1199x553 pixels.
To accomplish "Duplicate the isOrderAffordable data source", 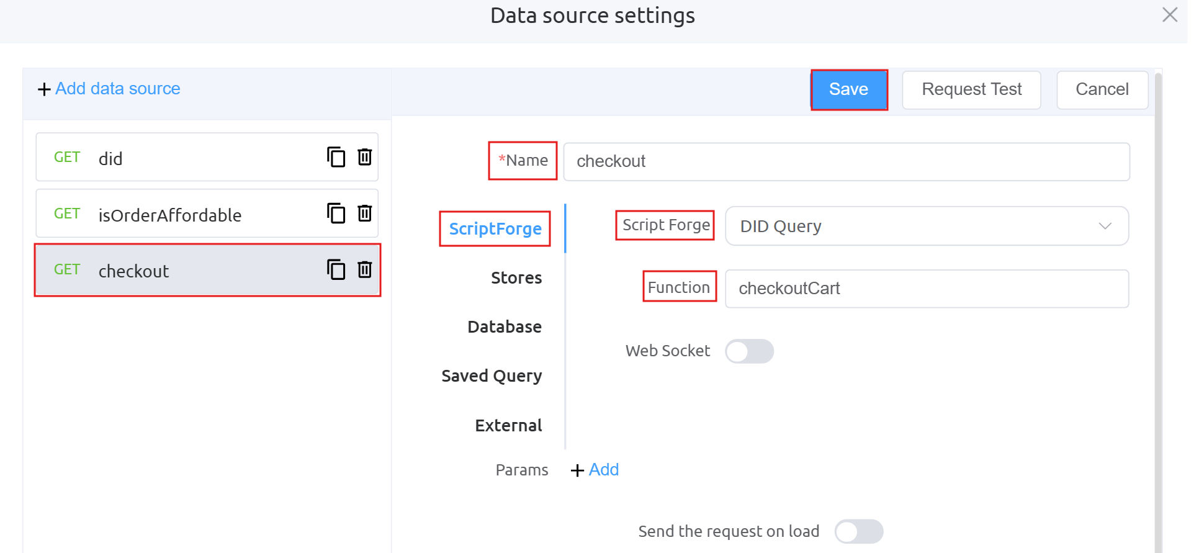I will point(336,214).
